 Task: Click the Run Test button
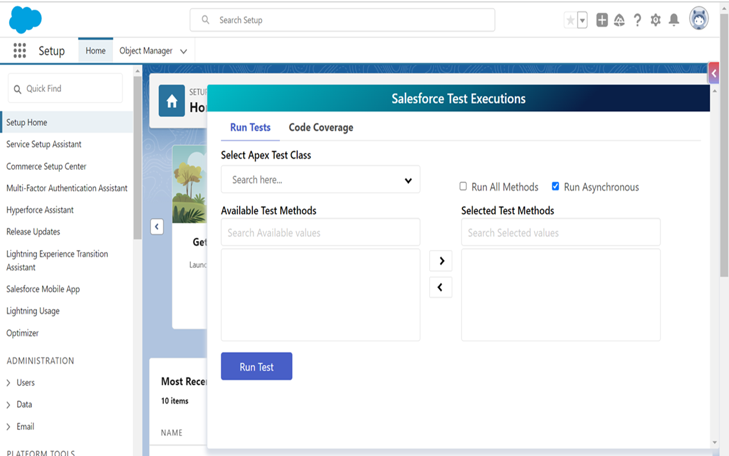pos(256,367)
